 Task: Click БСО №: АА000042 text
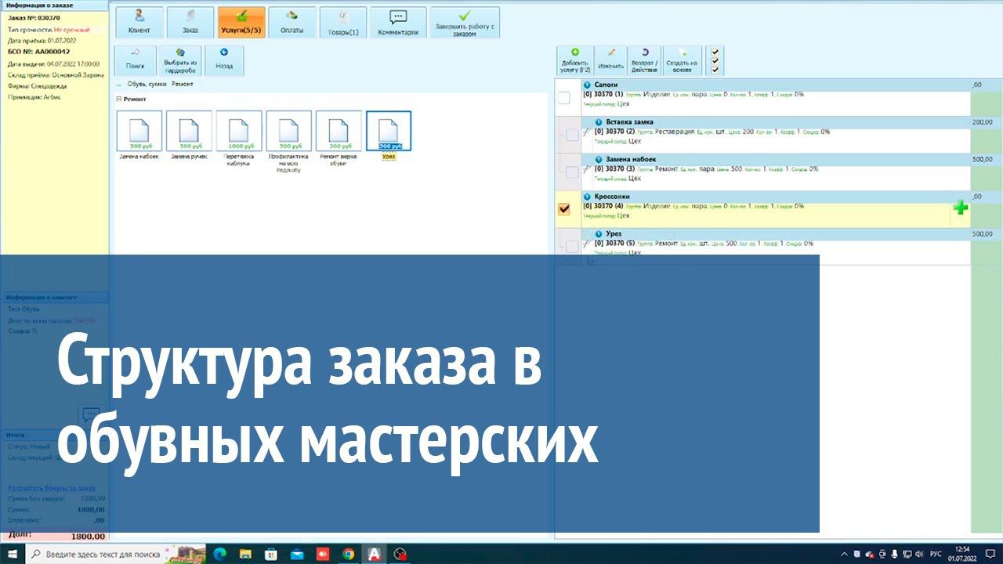(x=38, y=52)
